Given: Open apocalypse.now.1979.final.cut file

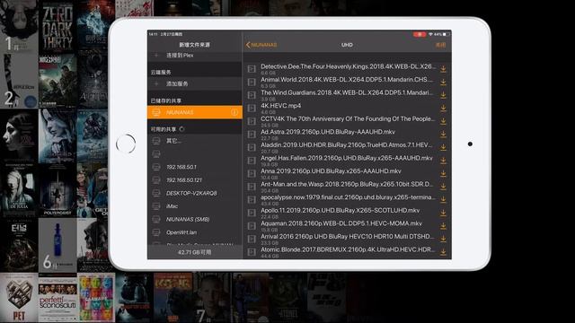Looking at the screenshot, I should pyautogui.click(x=348, y=197).
